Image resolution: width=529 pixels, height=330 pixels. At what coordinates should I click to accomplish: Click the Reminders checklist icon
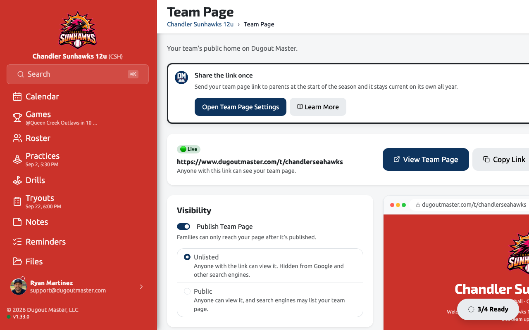(x=17, y=242)
